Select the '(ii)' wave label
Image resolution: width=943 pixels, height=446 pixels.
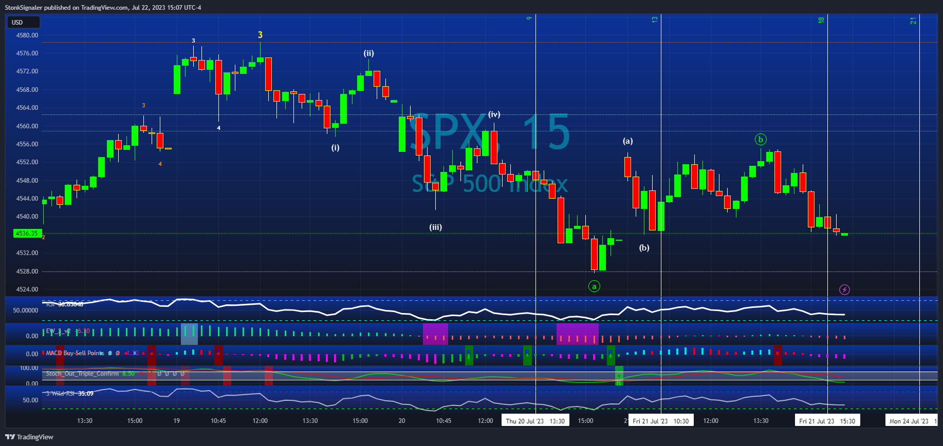tap(368, 53)
